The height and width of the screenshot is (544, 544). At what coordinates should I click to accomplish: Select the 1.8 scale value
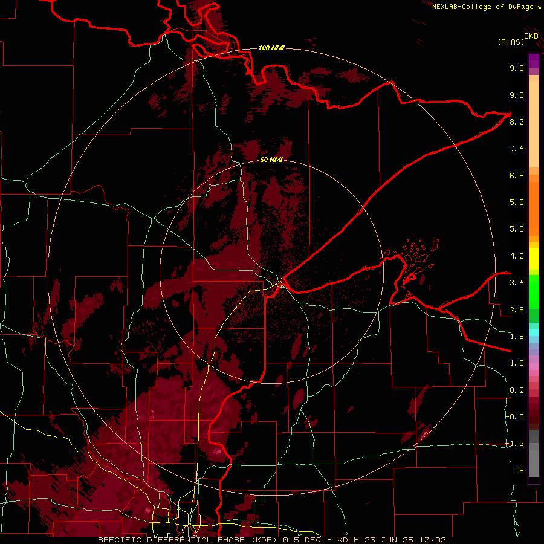[517, 337]
